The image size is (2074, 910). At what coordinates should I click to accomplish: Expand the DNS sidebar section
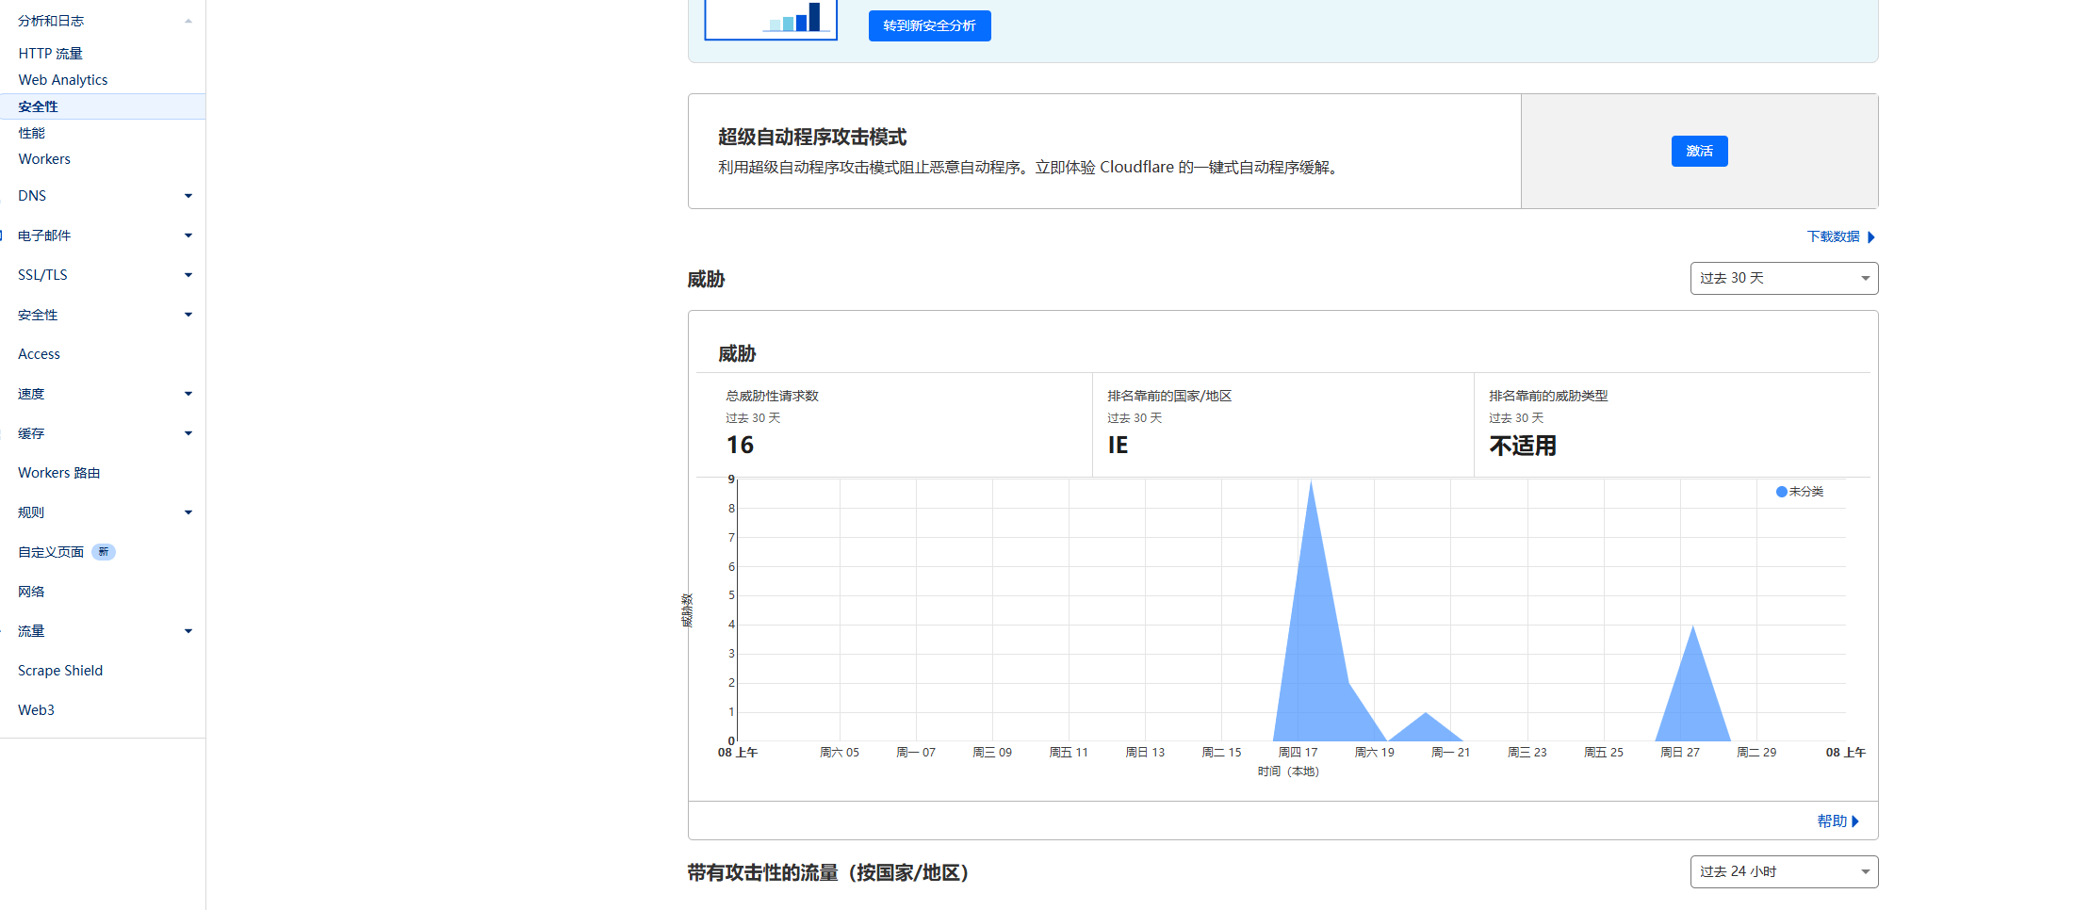pos(188,195)
